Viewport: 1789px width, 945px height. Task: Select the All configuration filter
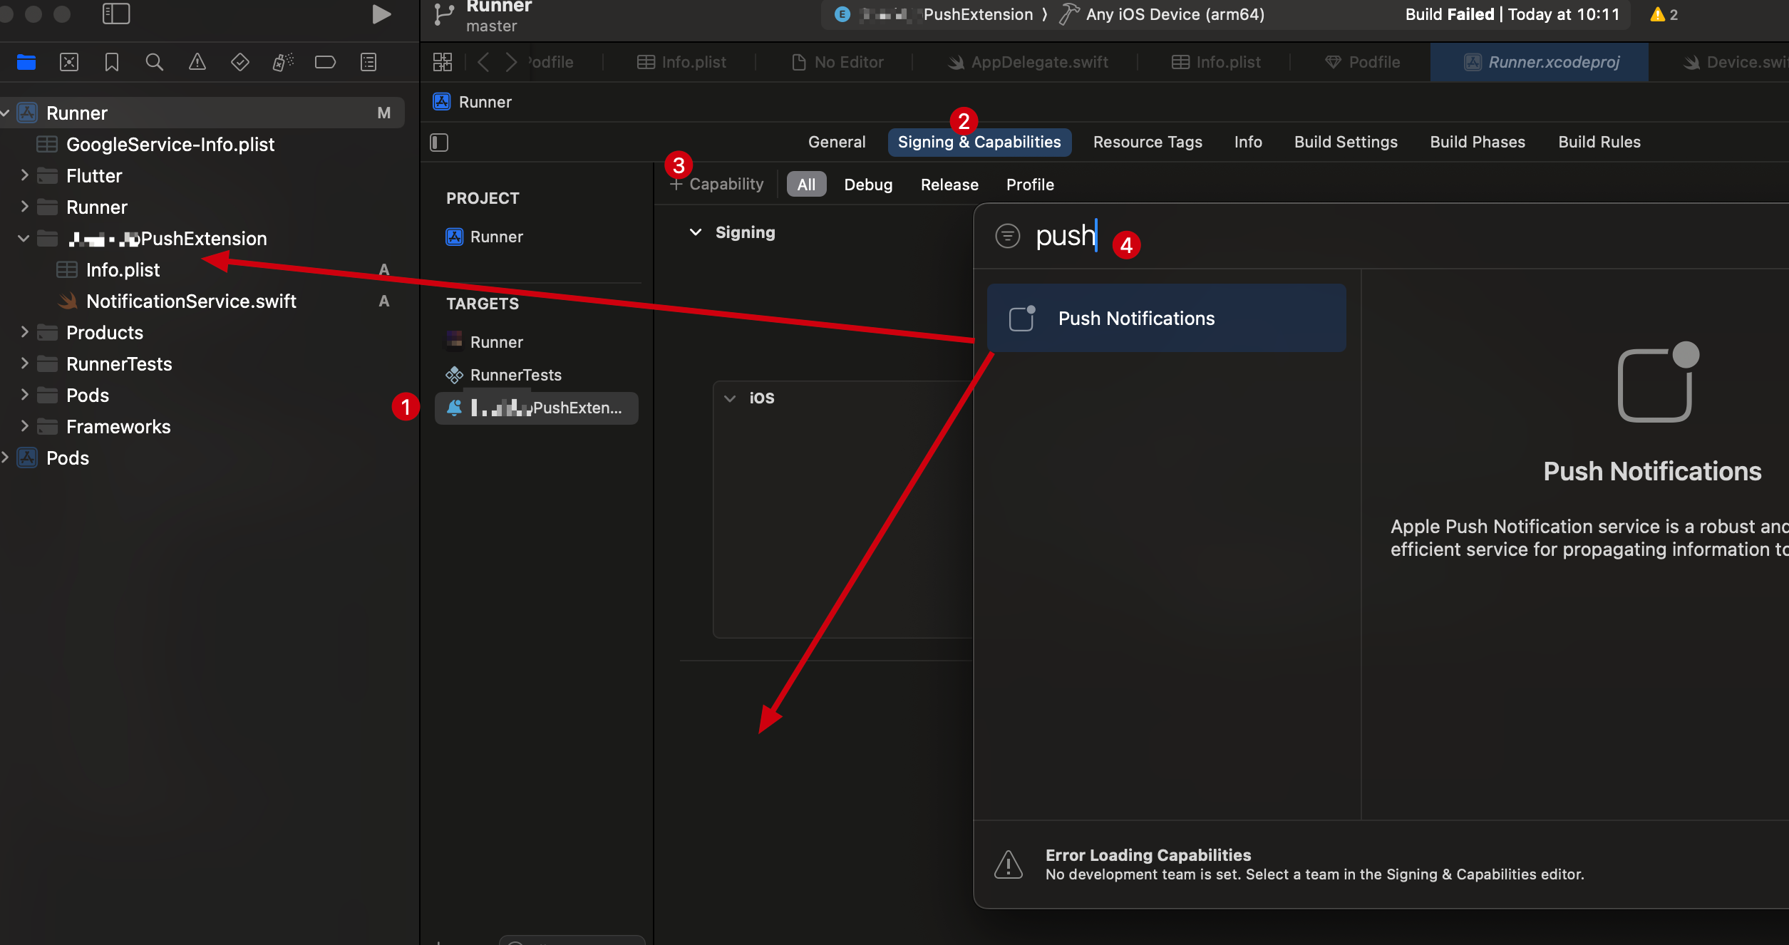coord(806,185)
